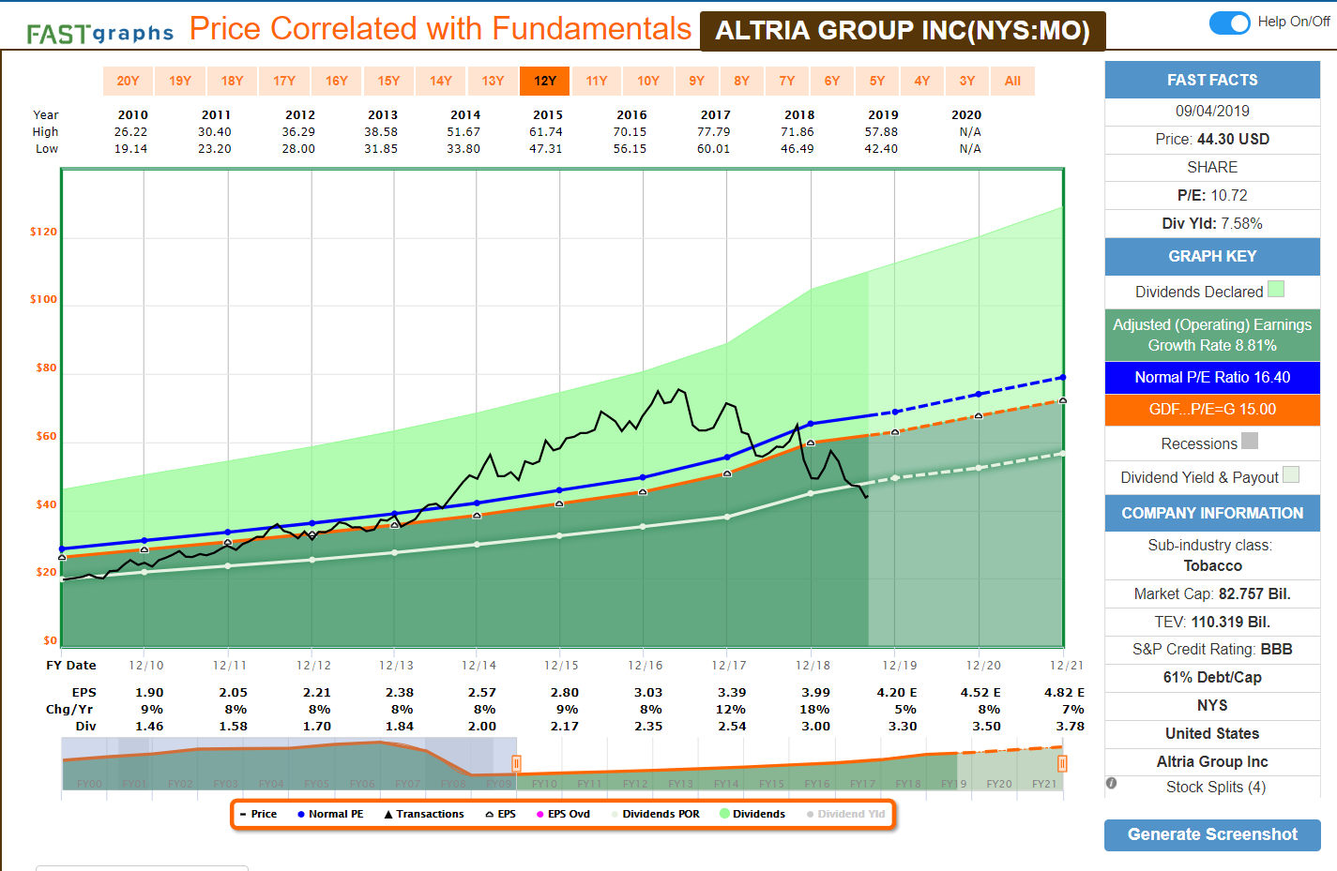Click the Dividends Declared green swatch
This screenshot has height=871, width=1337.
pyautogui.click(x=1276, y=289)
